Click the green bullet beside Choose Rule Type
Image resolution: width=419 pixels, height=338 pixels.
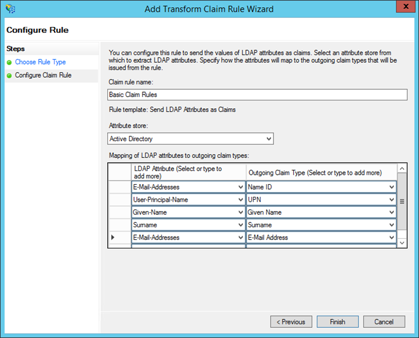10,62
